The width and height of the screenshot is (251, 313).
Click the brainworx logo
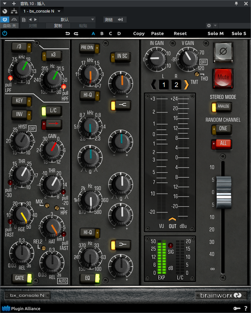221,295
